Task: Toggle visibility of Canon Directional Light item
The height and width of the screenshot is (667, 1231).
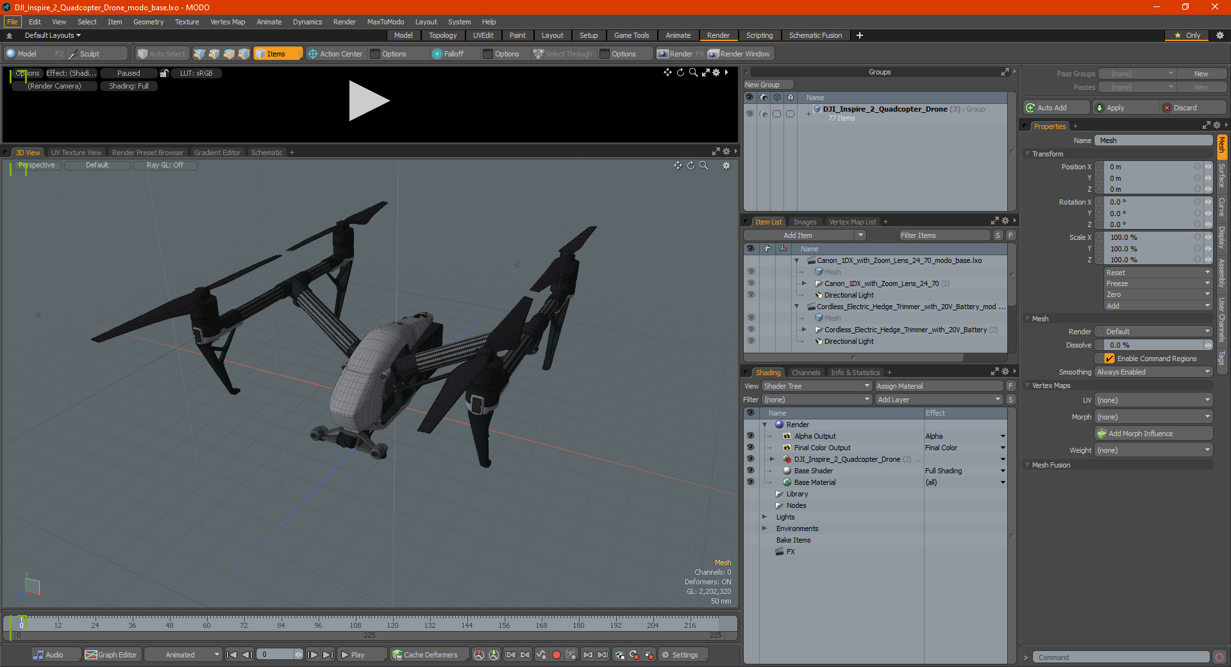Action: point(750,295)
